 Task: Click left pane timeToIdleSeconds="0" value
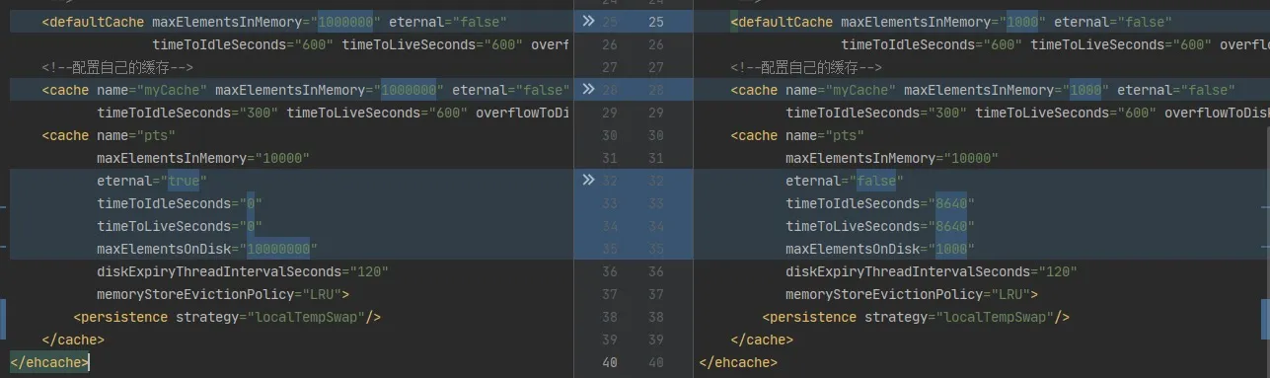[x=251, y=203]
